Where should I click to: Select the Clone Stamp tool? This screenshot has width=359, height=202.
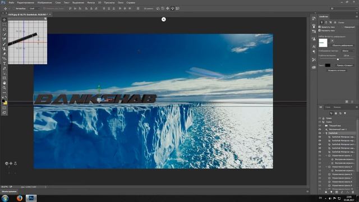pos(4,49)
